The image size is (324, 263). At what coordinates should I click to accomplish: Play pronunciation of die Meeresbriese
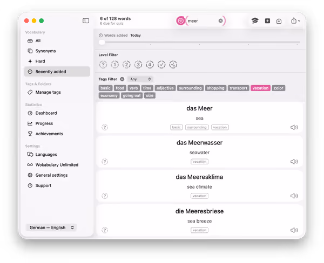294,230
